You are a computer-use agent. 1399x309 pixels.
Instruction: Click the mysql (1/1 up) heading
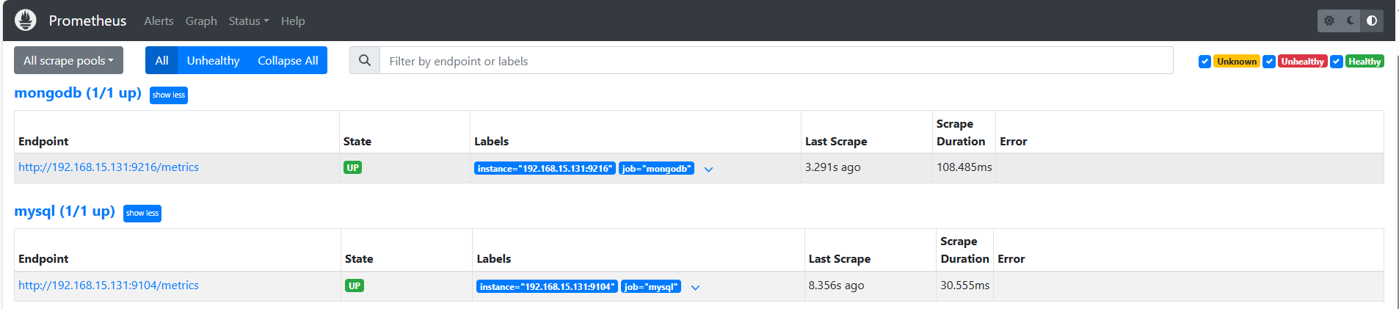pos(65,211)
